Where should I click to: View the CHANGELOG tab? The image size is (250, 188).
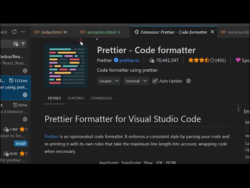102,98
